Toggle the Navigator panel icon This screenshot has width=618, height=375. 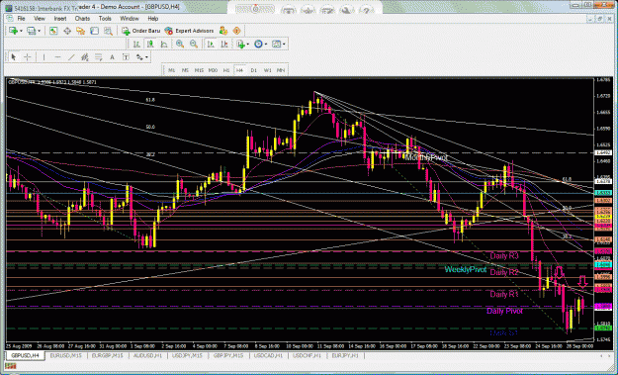[x=80, y=31]
